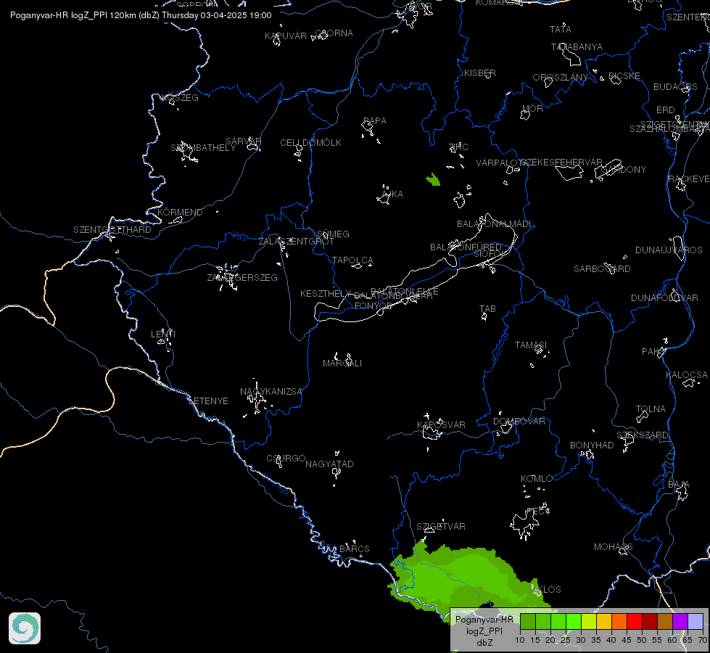Click the KOMLÓ city label

[x=537, y=479]
